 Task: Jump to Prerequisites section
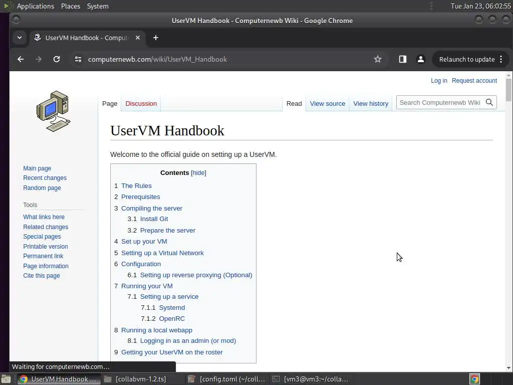[141, 197]
